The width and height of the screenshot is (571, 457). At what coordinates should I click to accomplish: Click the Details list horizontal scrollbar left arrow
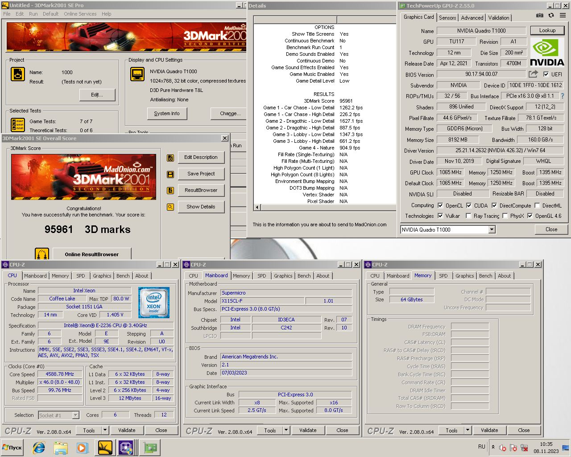(257, 208)
